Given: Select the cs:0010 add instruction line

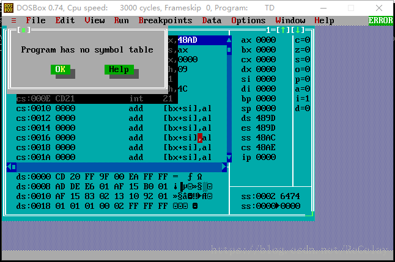Looking at the screenshot, I should (x=114, y=109).
